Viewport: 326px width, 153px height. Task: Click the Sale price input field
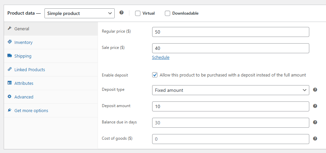pyautogui.click(x=231, y=48)
